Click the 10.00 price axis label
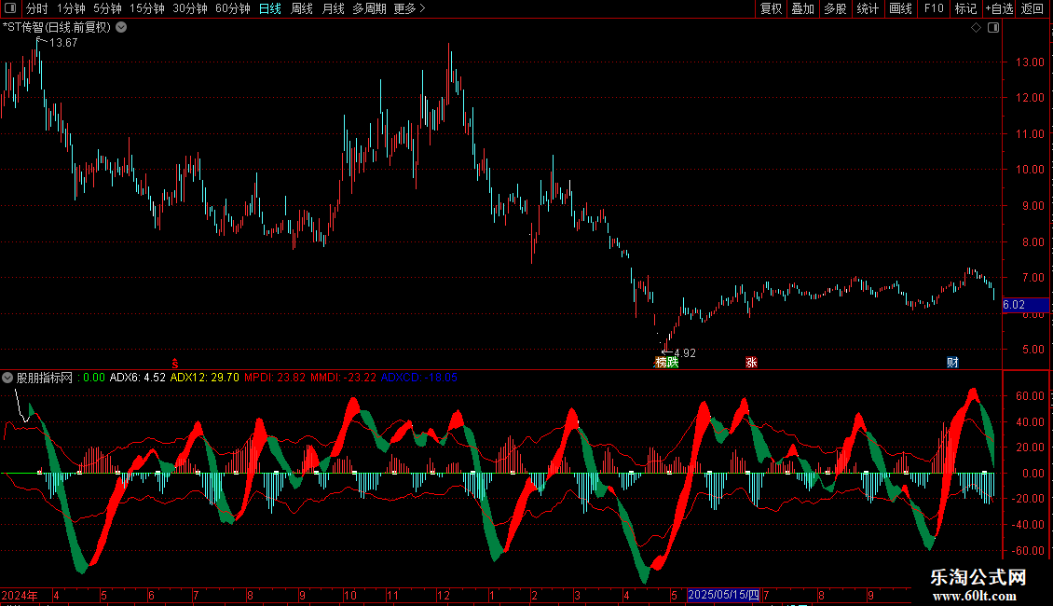Screen dimensions: 1053x606 click(1030, 170)
